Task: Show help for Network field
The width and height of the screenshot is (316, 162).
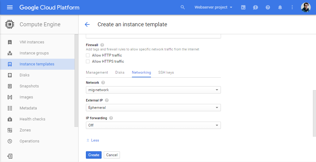Action: click(103, 83)
